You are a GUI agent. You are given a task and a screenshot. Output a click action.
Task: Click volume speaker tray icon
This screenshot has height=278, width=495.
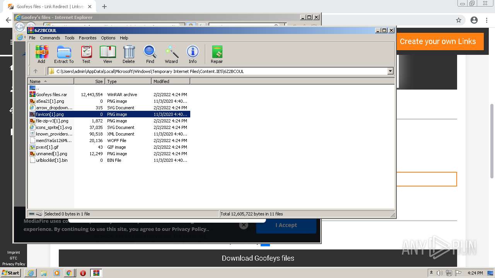440,273
